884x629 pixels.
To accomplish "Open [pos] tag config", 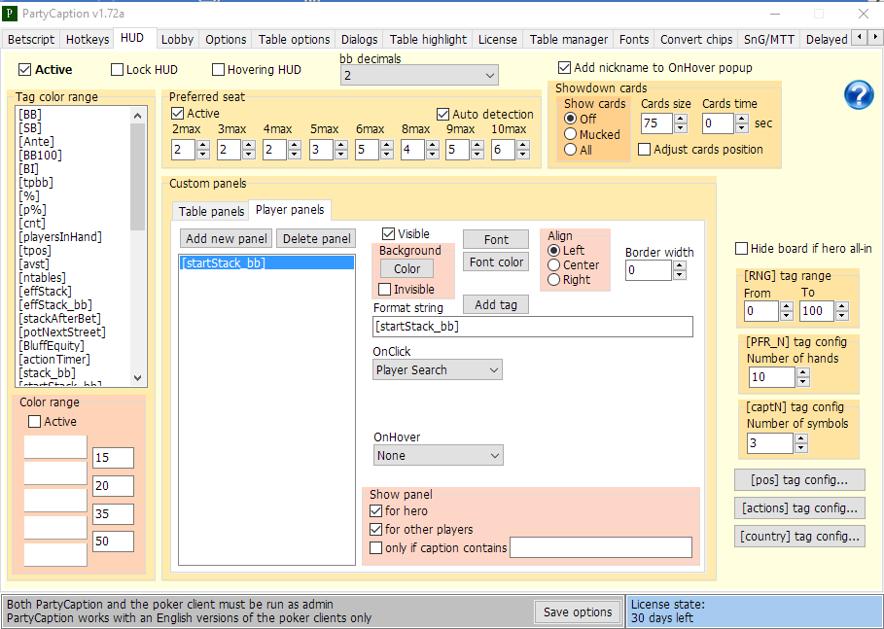I will [x=799, y=479].
